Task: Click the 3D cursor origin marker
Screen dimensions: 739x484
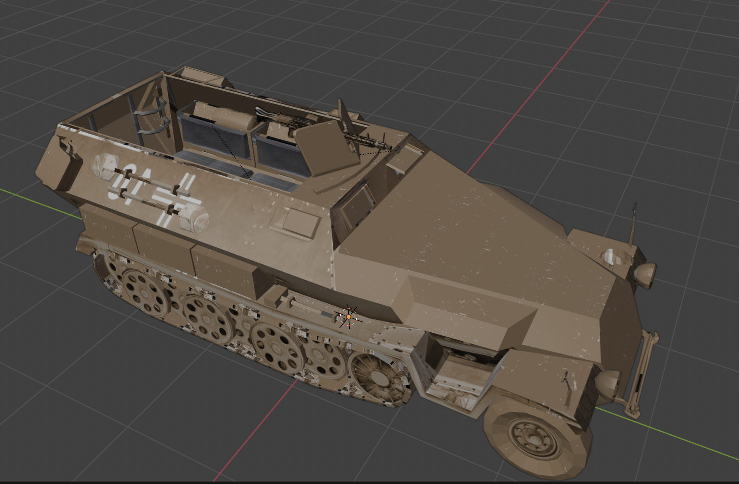Action: pyautogui.click(x=348, y=317)
